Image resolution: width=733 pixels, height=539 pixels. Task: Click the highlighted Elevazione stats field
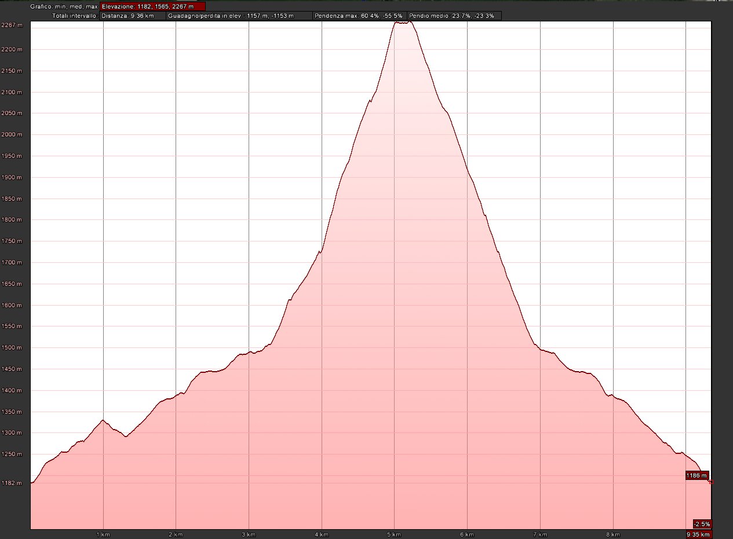pos(152,6)
